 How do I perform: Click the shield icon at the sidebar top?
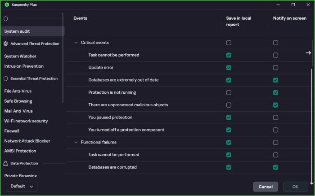6,19
